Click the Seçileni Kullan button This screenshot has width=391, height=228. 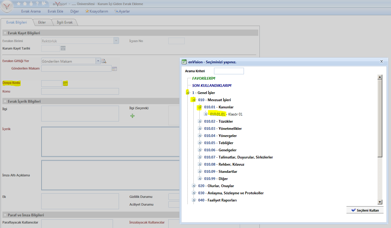(x=365, y=210)
